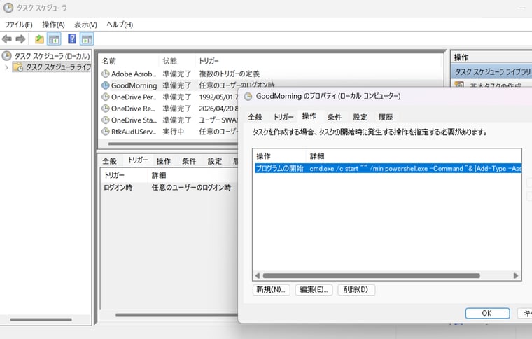Expand the タスク スケジューラ ライブラリ tree node
This screenshot has height=339, width=532.
coord(6,67)
